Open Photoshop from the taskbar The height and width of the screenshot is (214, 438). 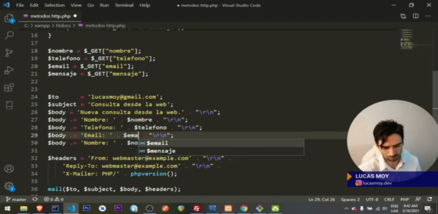pyautogui.click(x=86, y=208)
